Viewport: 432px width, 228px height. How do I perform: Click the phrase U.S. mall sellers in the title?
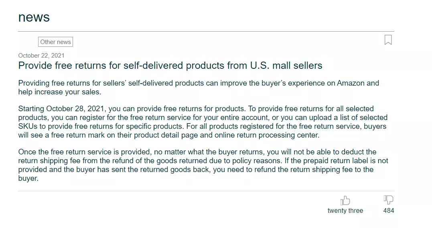pyautogui.click(x=286, y=66)
